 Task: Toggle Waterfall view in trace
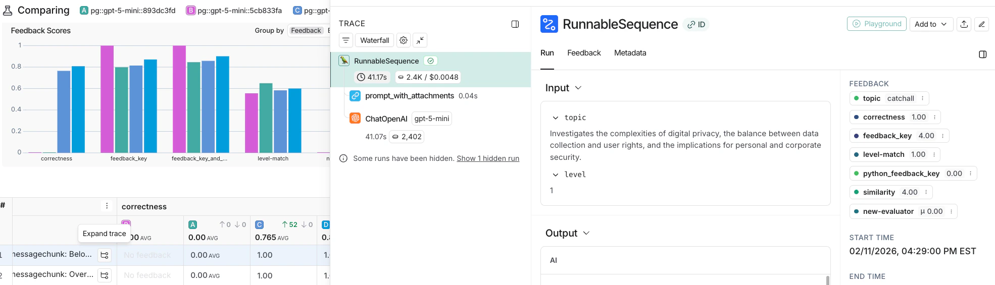[374, 40]
